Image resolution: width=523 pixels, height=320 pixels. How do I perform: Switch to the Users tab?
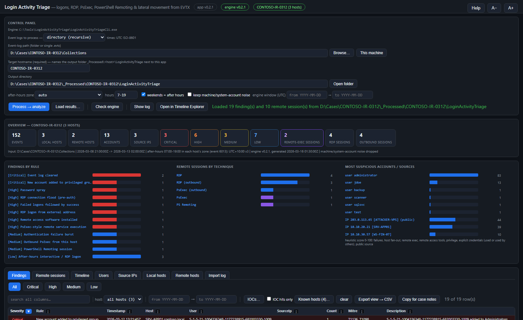(x=104, y=276)
